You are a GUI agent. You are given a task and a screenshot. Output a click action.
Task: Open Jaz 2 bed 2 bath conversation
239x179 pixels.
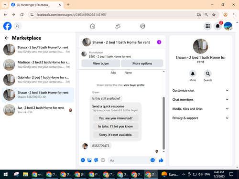point(38,110)
